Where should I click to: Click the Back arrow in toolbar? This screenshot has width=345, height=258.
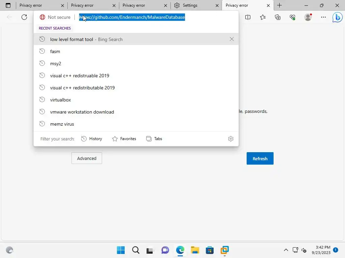click(x=9, y=17)
